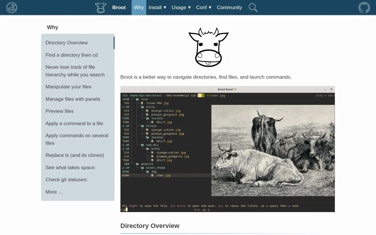Click the Why sidebar title
Viewport: 376px width, 235px height.
[x=53, y=27]
